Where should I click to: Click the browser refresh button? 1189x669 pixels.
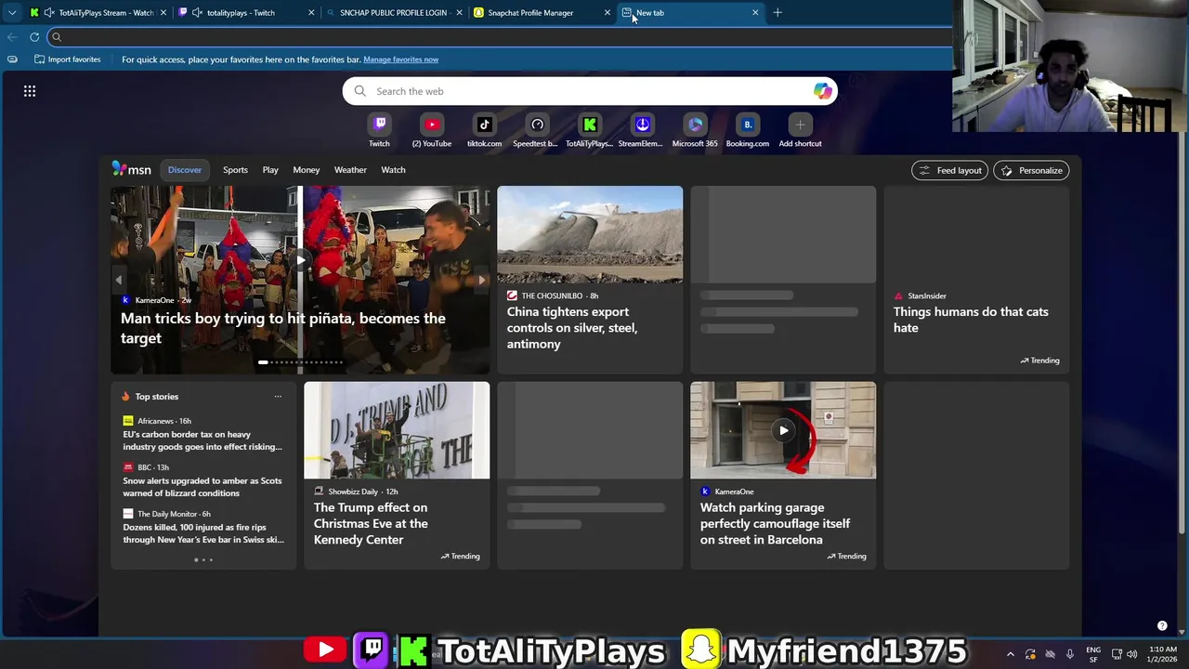click(34, 37)
